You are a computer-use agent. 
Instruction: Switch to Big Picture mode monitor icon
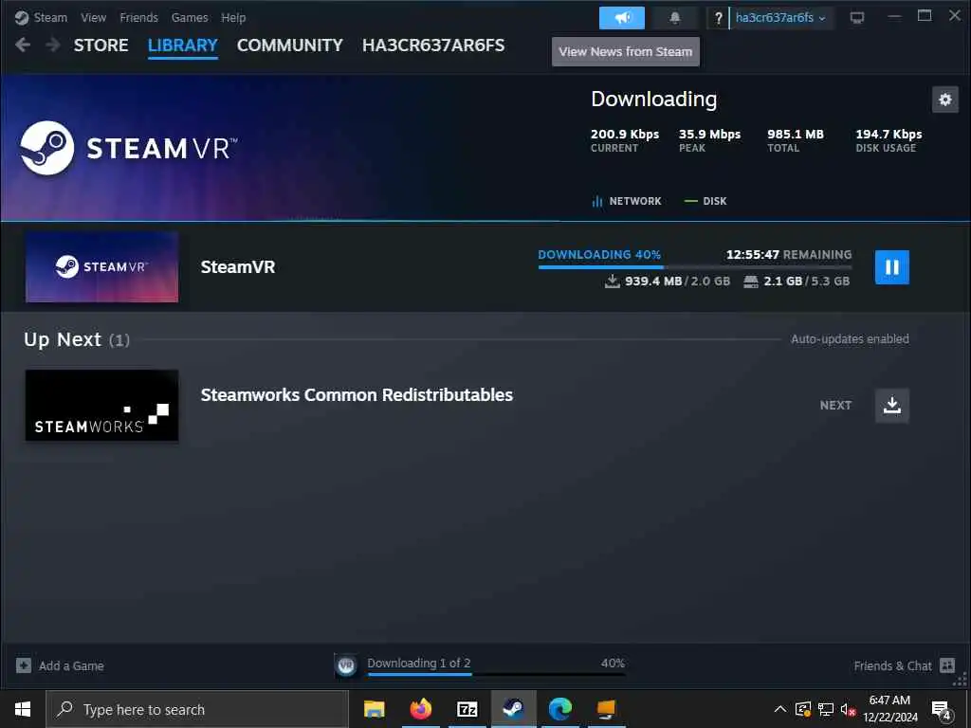pos(857,18)
